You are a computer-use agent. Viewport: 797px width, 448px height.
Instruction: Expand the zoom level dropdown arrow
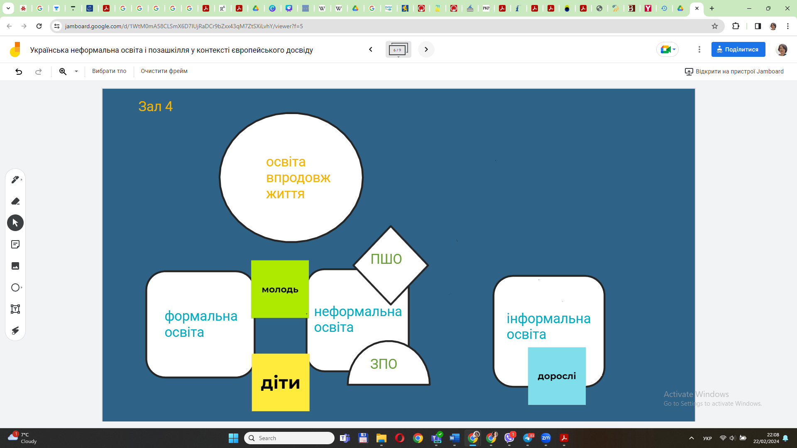pyautogui.click(x=76, y=71)
